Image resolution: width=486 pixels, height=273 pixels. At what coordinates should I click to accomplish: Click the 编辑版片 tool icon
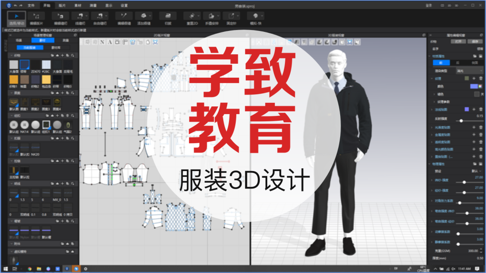pyautogui.click(x=36, y=17)
